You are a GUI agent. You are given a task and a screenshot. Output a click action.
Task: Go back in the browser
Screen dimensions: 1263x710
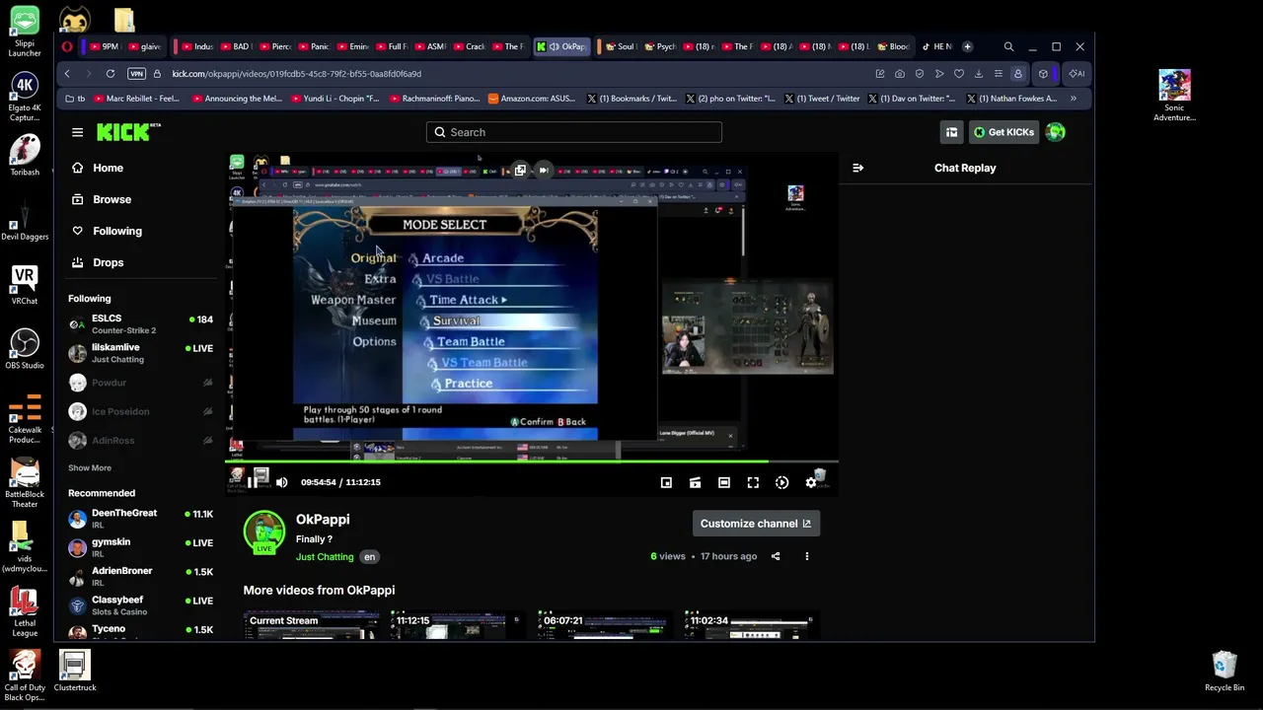click(x=67, y=74)
